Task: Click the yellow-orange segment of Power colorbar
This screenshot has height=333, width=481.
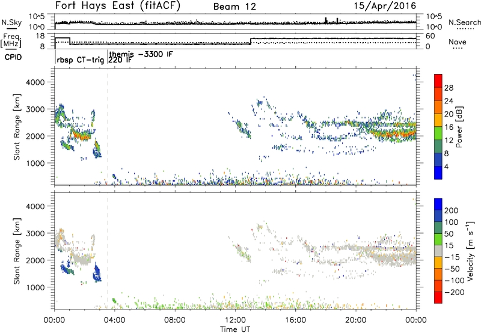Action: (x=438, y=120)
